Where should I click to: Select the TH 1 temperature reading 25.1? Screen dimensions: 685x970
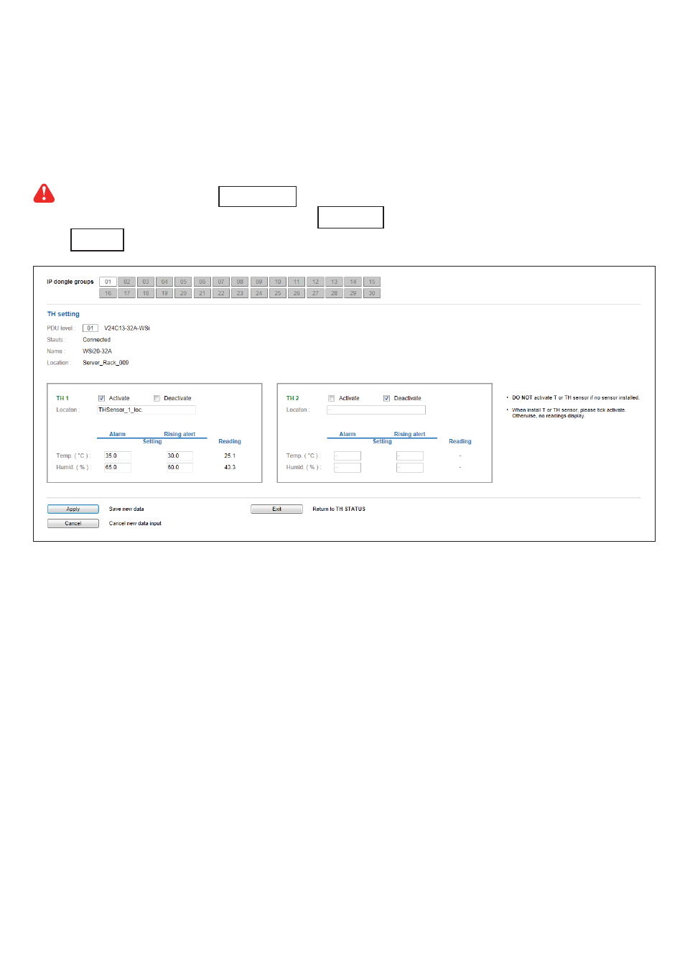(230, 456)
